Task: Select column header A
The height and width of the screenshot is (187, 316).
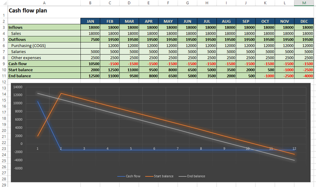Action: point(44,3)
